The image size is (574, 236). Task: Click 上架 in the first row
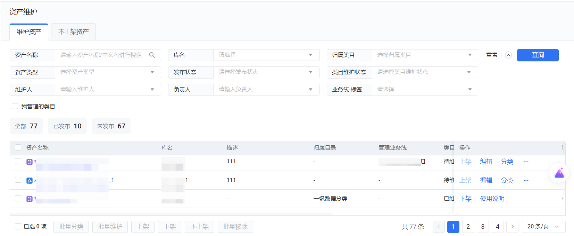tap(466, 162)
